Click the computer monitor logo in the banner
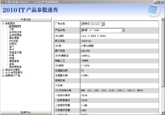The width and height of the screenshot is (165, 115). click(x=154, y=11)
